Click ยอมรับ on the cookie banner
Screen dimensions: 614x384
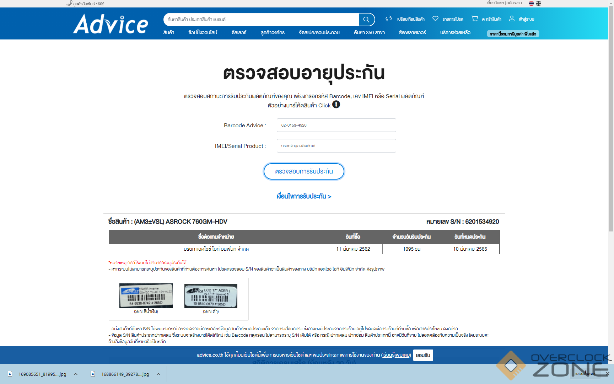423,355
